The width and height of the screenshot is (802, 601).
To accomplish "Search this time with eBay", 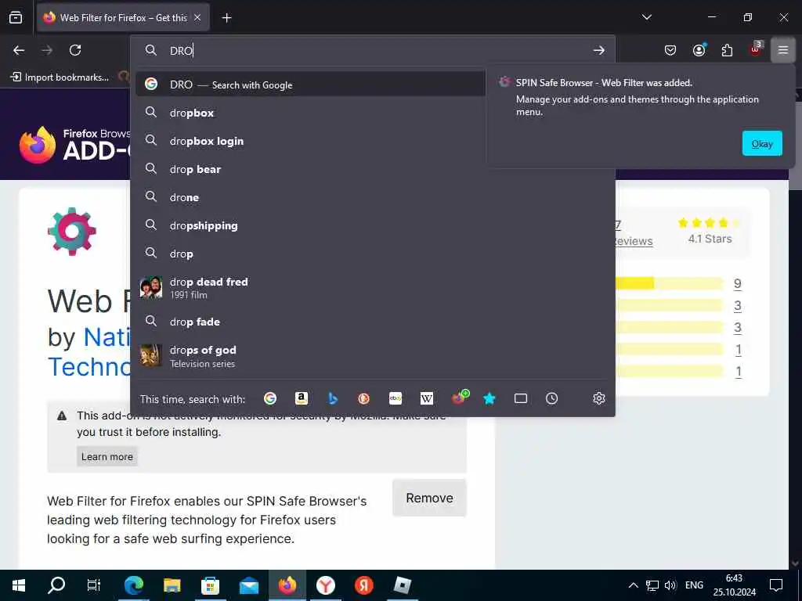I will coord(396,398).
